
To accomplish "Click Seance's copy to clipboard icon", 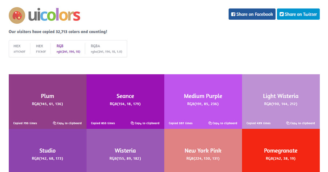I will point(132,123).
